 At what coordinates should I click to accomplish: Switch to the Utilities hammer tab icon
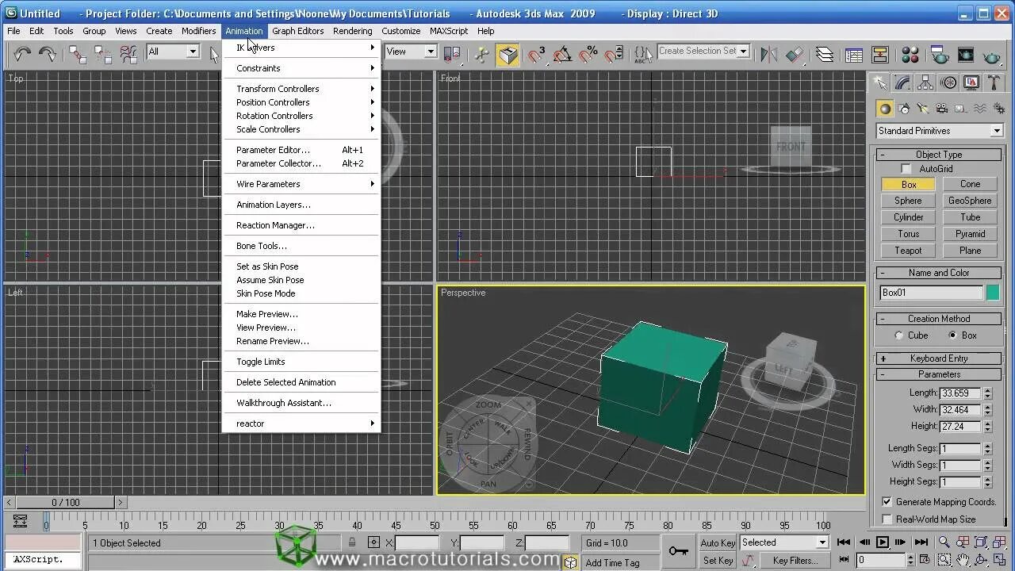[994, 82]
